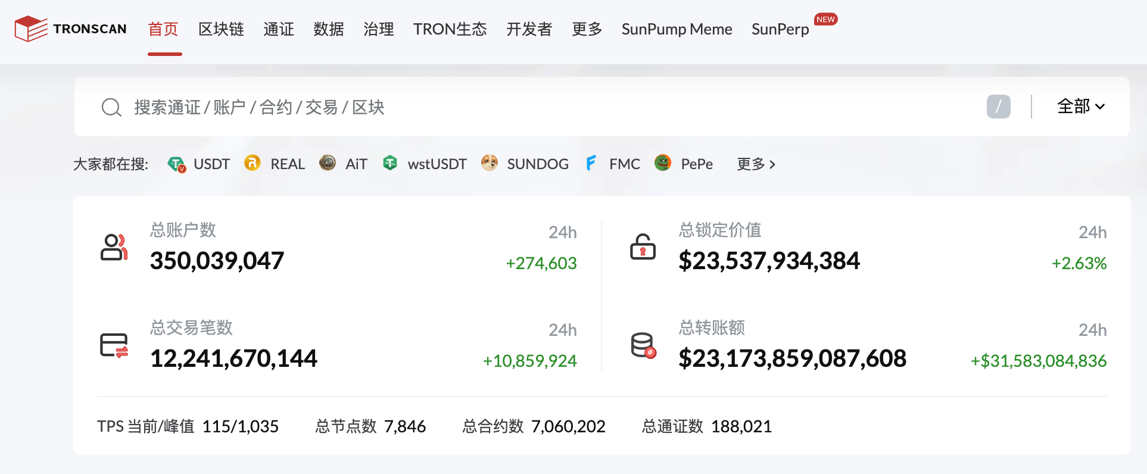Viewport: 1147px width, 474px height.
Task: Click the SUNDOG dog icon
Action: click(x=490, y=163)
